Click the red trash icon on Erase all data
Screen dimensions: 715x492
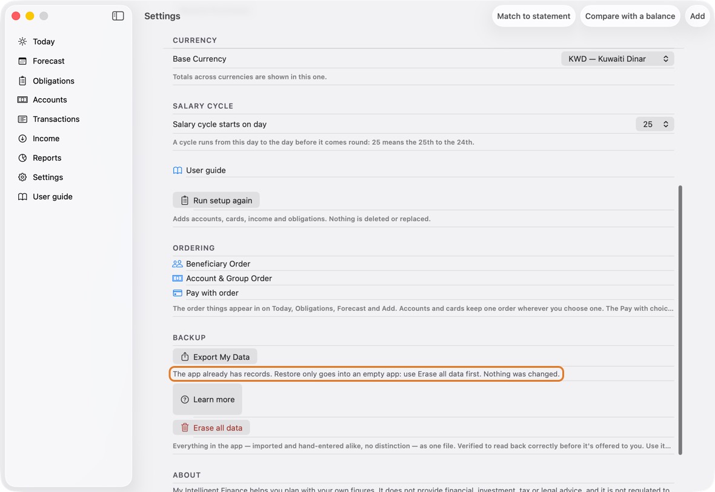(185, 427)
